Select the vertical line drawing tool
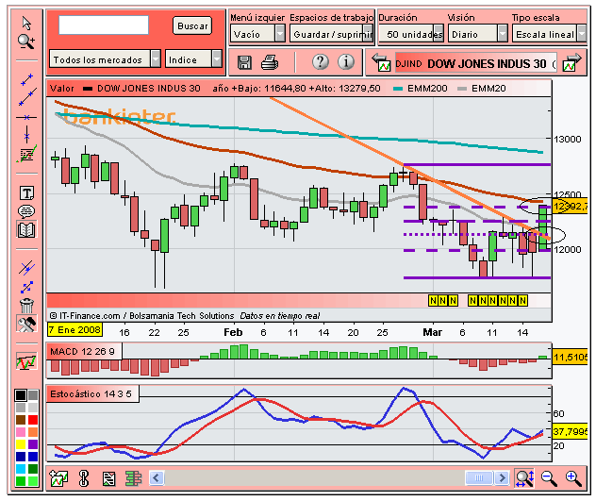 26,134
